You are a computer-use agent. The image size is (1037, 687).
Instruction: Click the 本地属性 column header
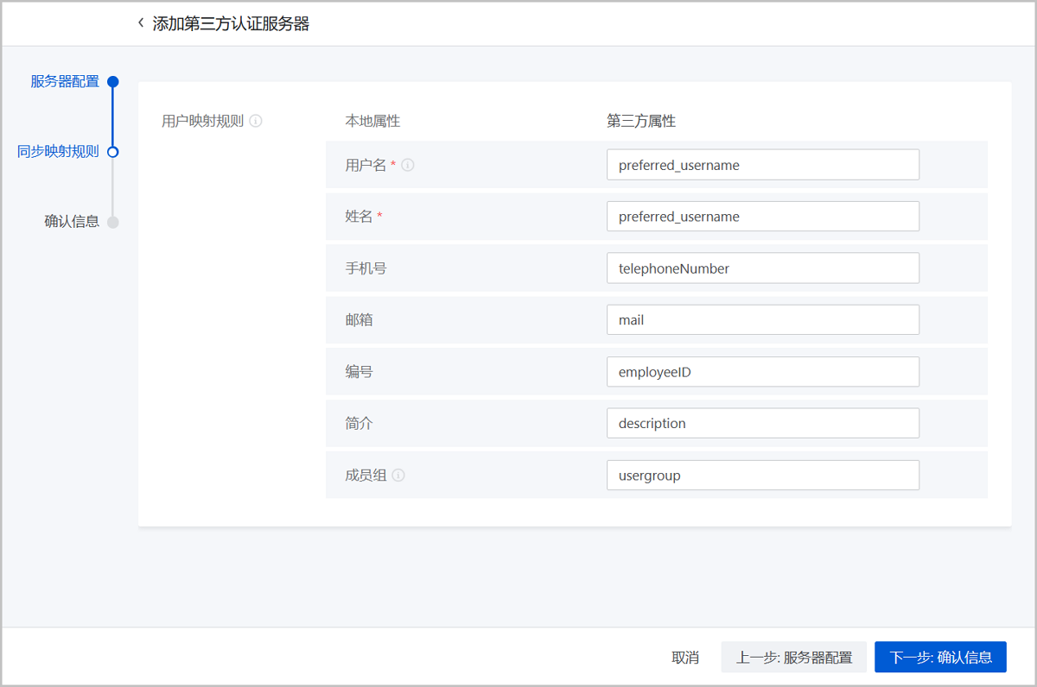372,122
